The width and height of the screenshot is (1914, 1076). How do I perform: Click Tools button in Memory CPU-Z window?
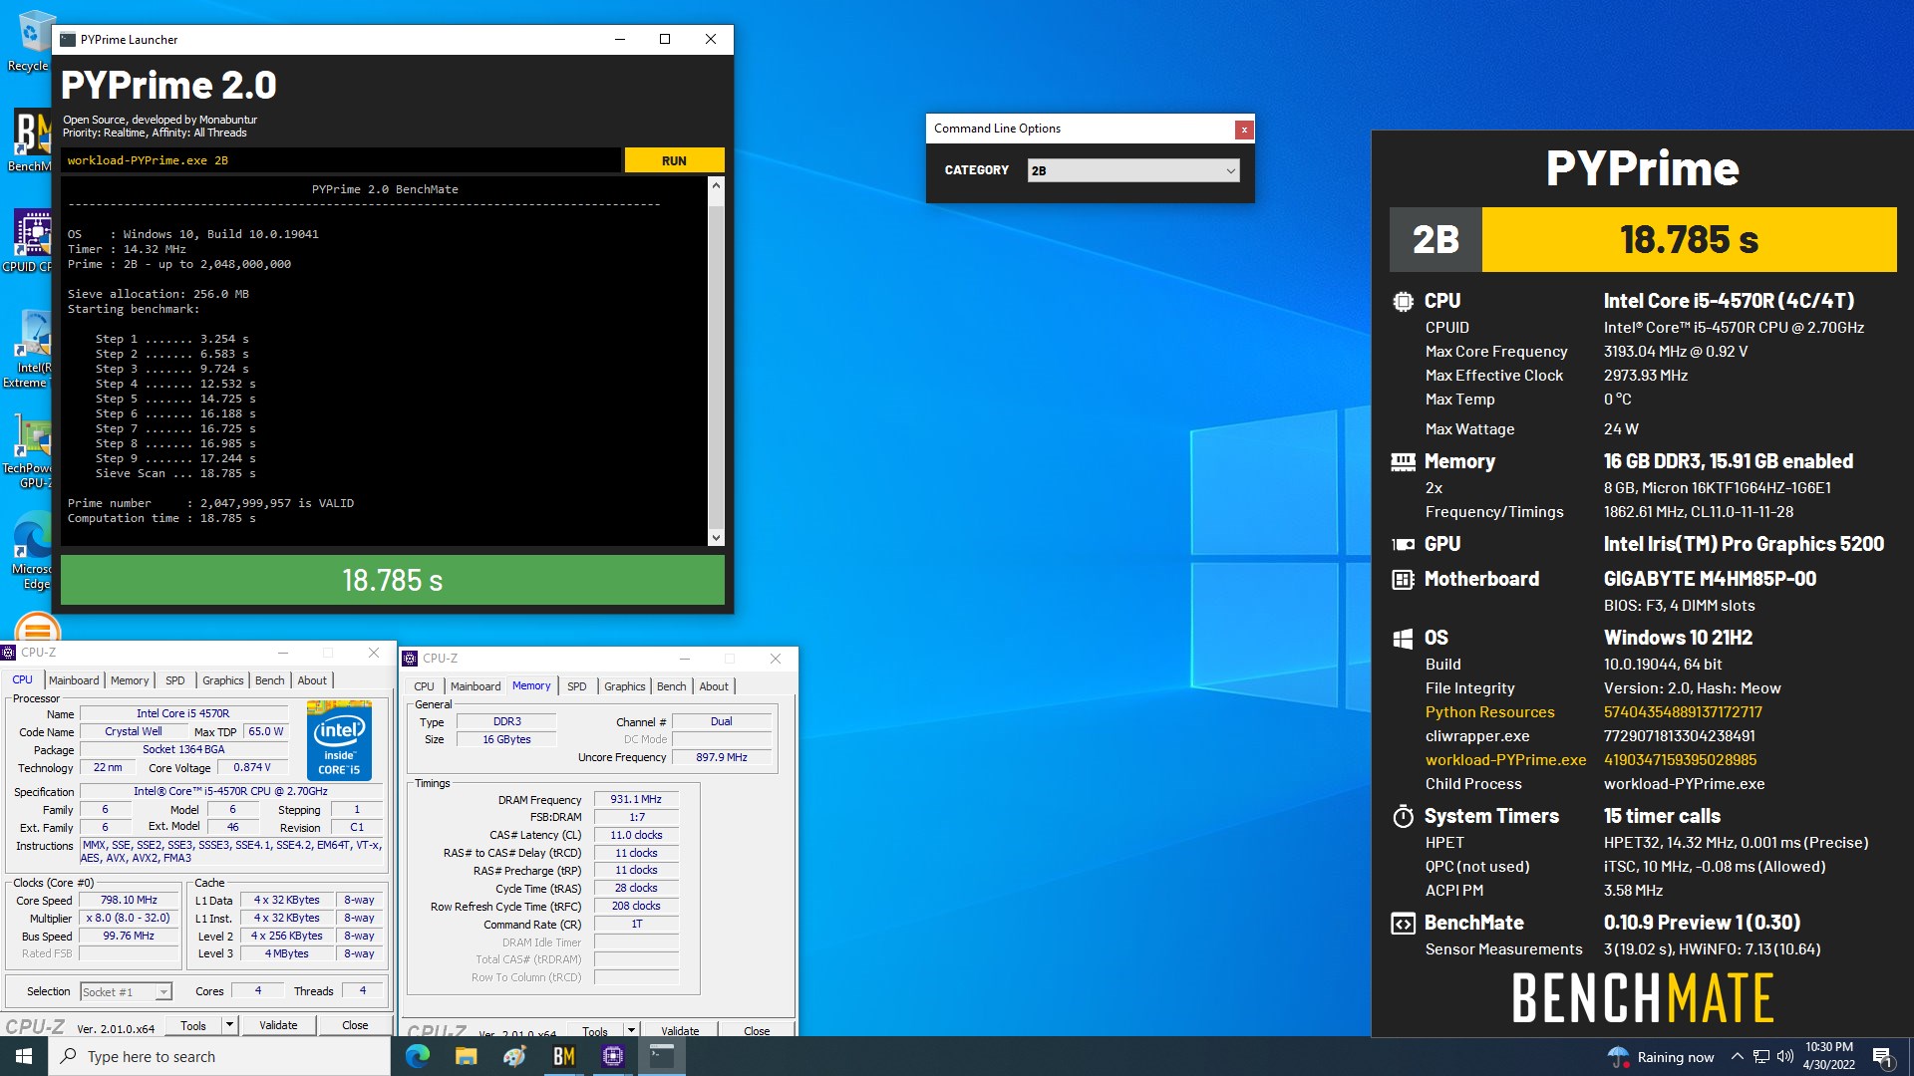[595, 1031]
